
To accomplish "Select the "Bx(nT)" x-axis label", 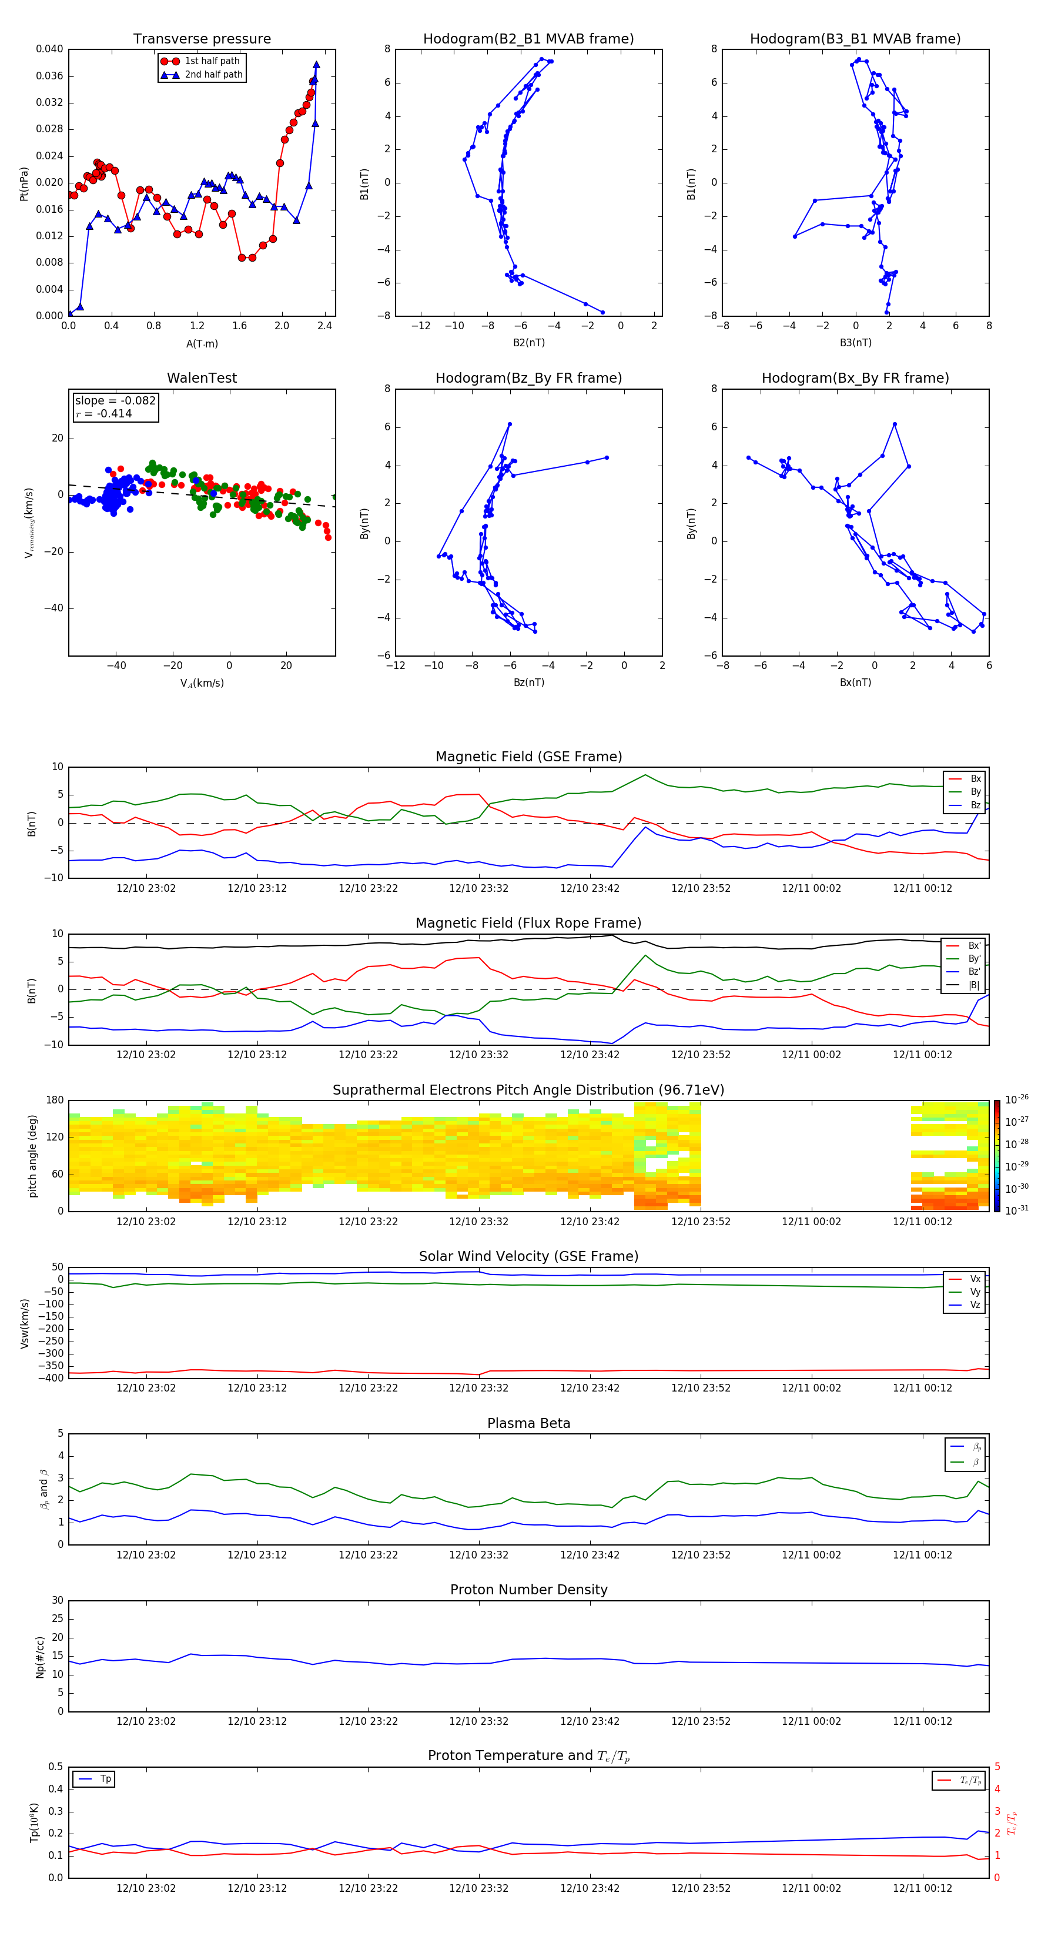I will (855, 683).
